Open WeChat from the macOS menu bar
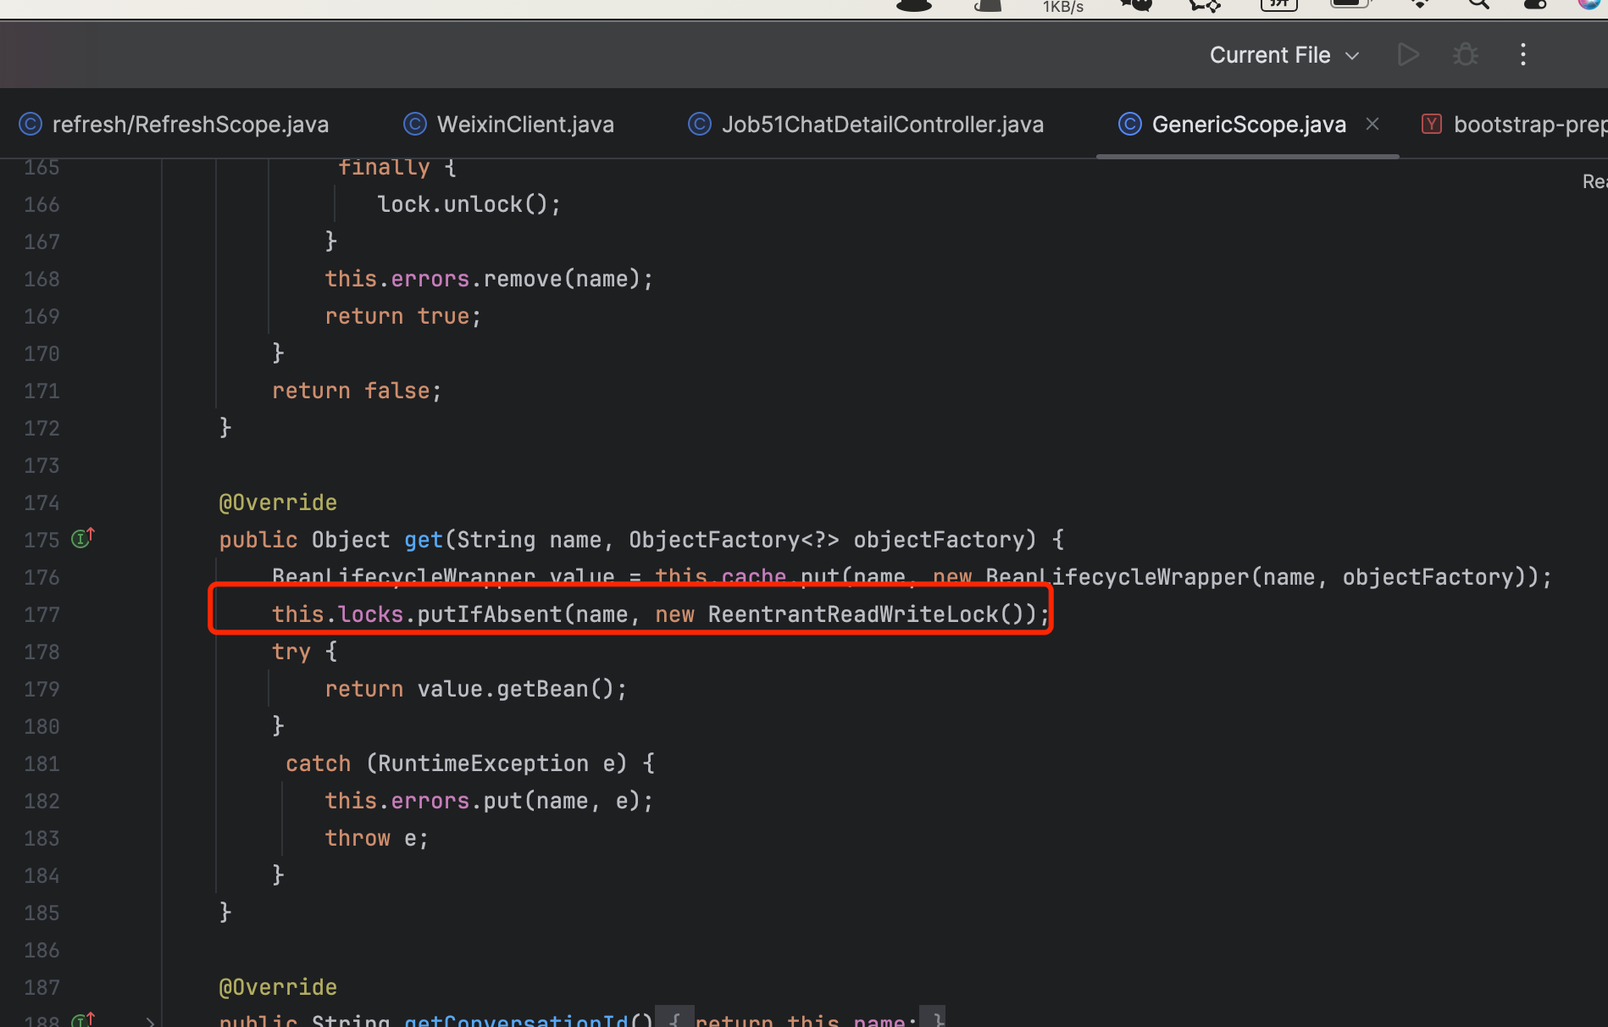1608x1027 pixels. pyautogui.click(x=1137, y=5)
